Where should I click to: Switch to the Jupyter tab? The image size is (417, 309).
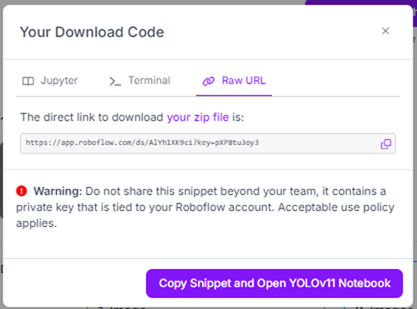(x=51, y=81)
